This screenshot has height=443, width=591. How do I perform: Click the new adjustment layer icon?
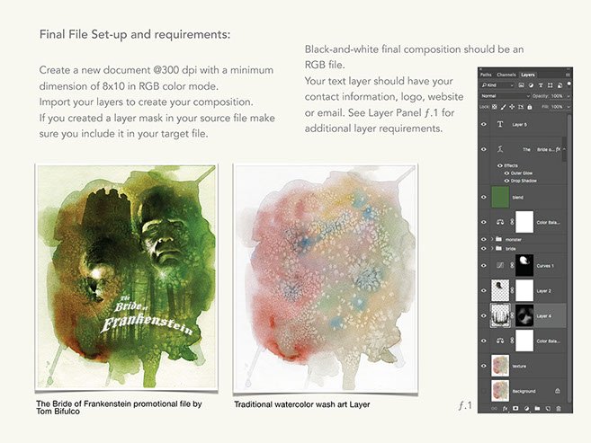click(x=524, y=408)
